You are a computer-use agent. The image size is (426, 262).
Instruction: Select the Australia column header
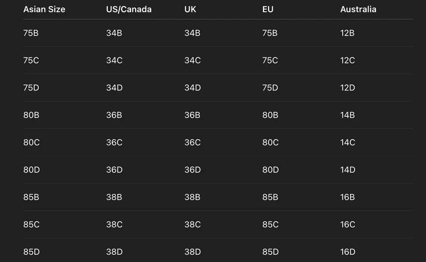click(358, 9)
